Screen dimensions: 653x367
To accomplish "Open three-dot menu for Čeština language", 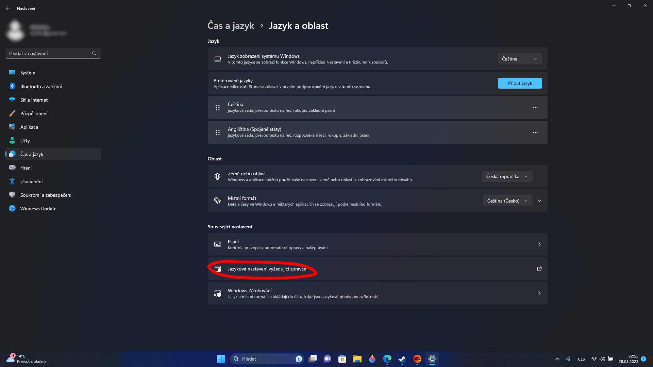I will (x=535, y=108).
